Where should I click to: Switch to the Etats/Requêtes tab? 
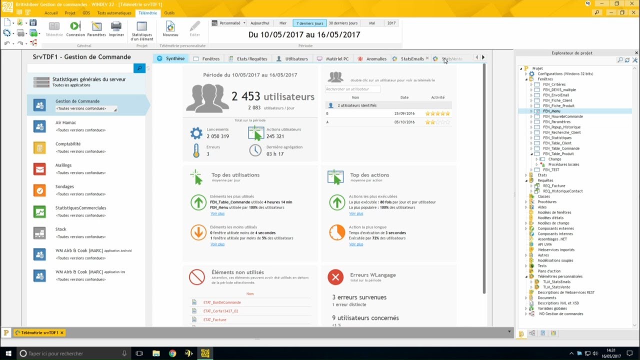248,58
